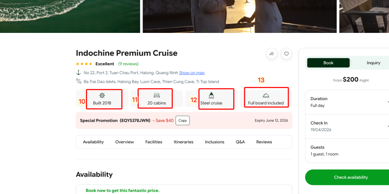Jump to the Reviews tab
The width and height of the screenshot is (389, 194).
(264, 142)
